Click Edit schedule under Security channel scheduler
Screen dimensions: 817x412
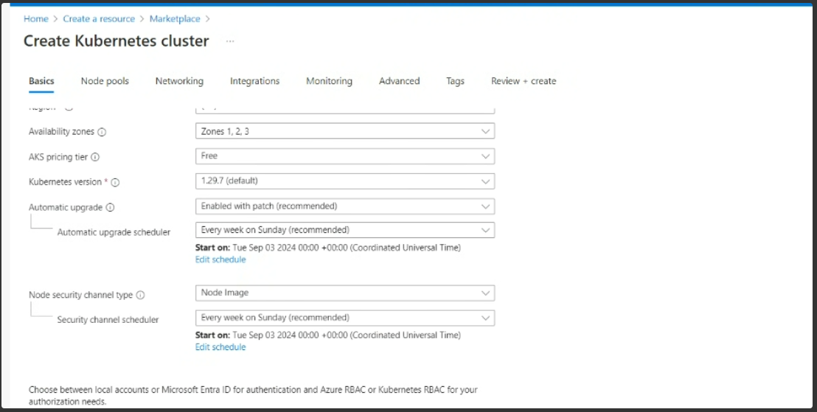tap(220, 347)
